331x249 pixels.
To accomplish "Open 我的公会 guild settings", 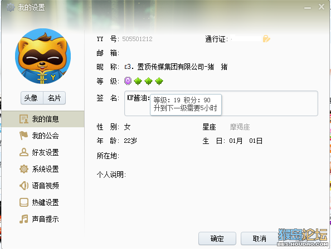I will pyautogui.click(x=43, y=136).
